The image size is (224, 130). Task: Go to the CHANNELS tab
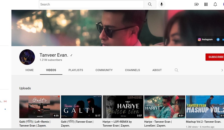(132, 70)
